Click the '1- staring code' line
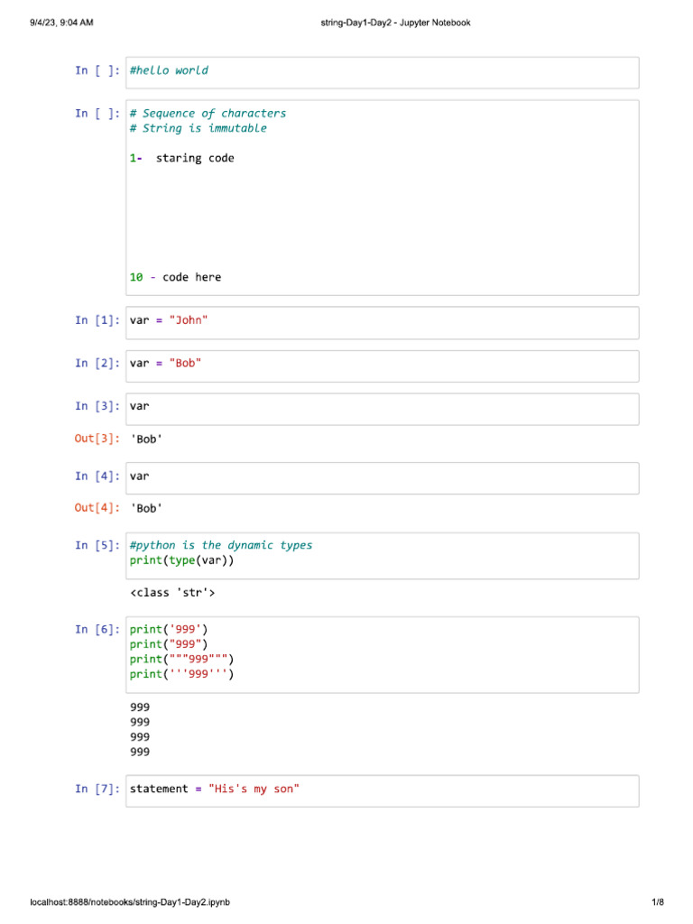693x924 pixels. pyautogui.click(x=181, y=159)
